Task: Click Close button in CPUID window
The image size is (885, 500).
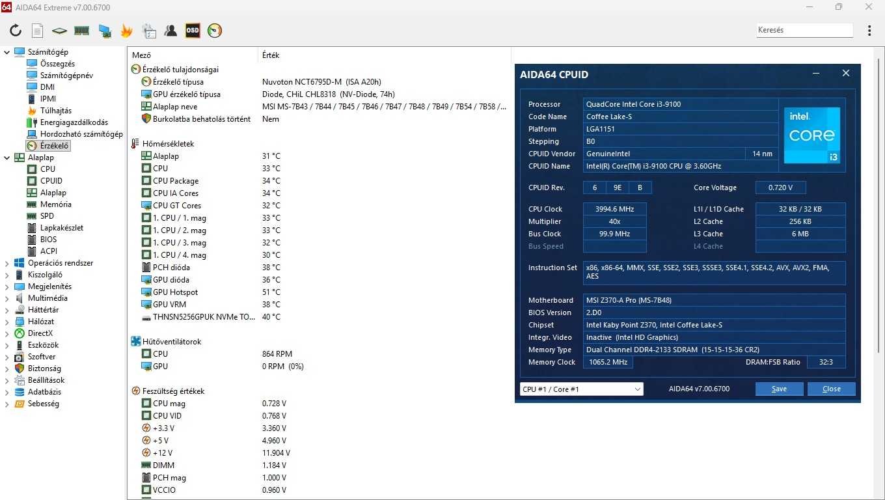Action: [831, 389]
